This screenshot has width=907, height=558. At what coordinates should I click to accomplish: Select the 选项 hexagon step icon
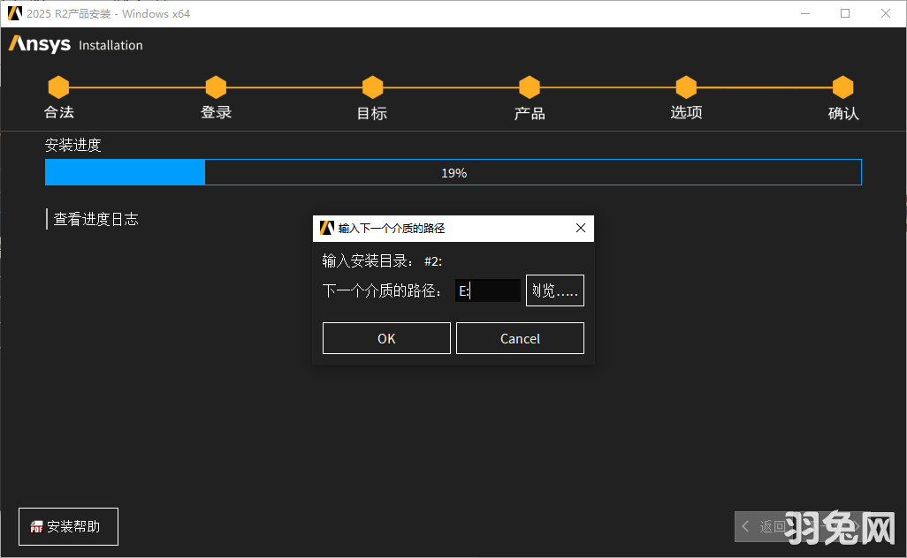coord(686,87)
